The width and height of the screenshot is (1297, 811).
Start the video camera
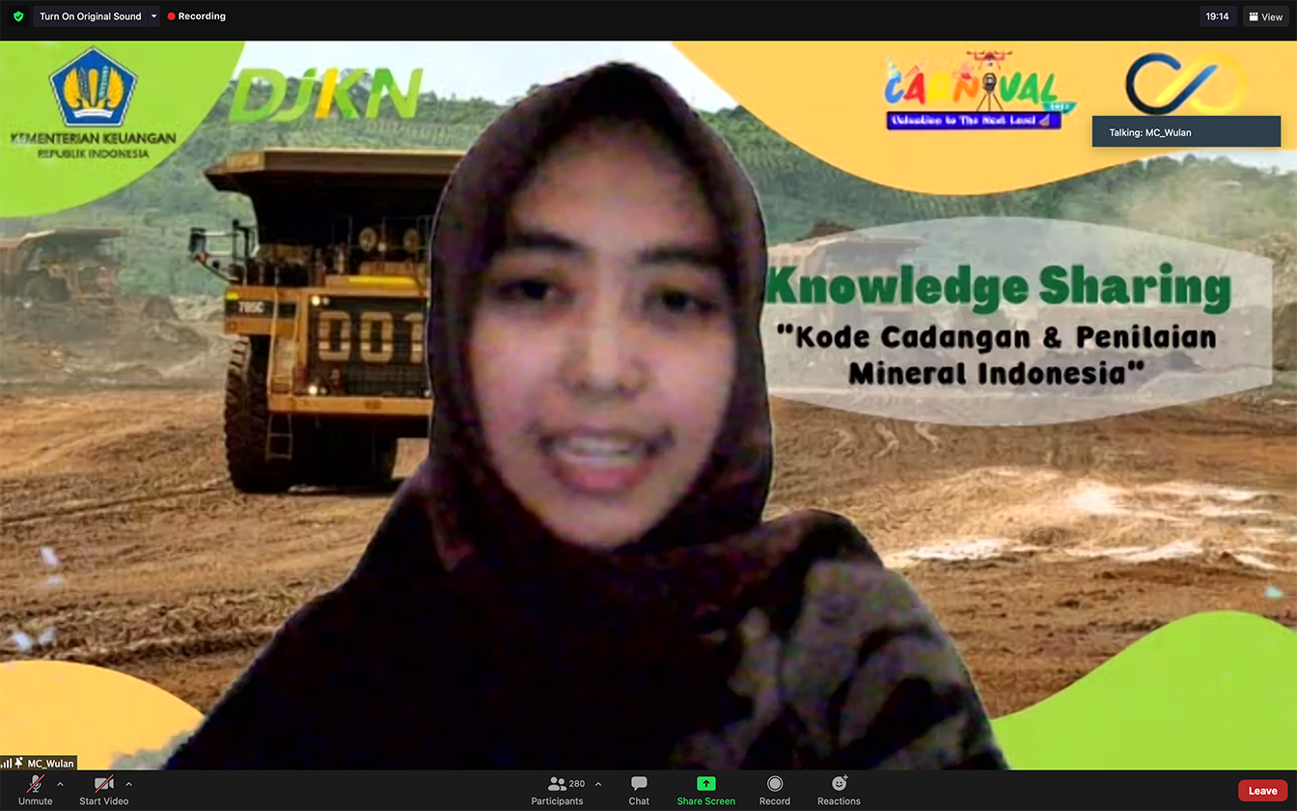tap(103, 789)
